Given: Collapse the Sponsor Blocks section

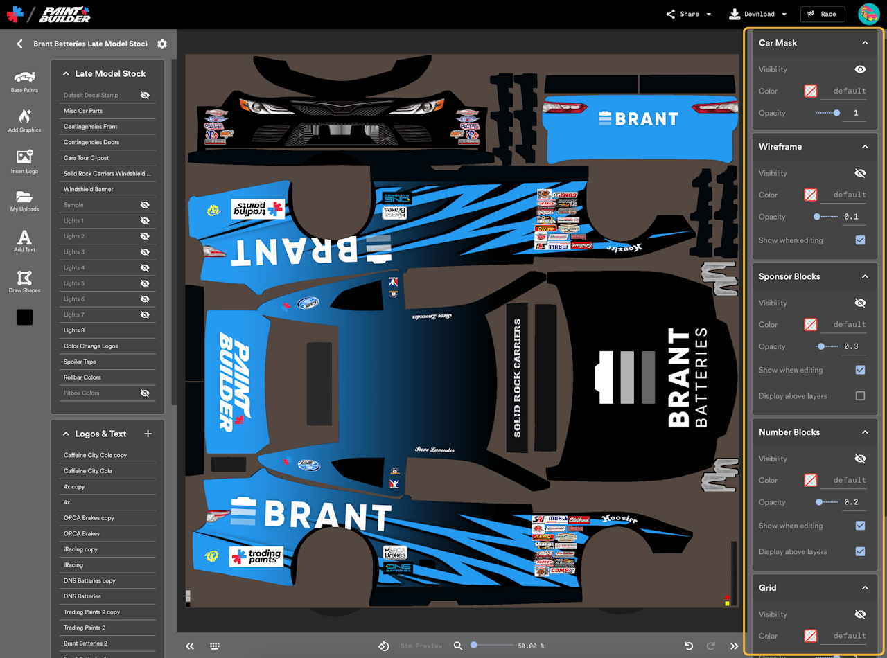Looking at the screenshot, I should [865, 276].
